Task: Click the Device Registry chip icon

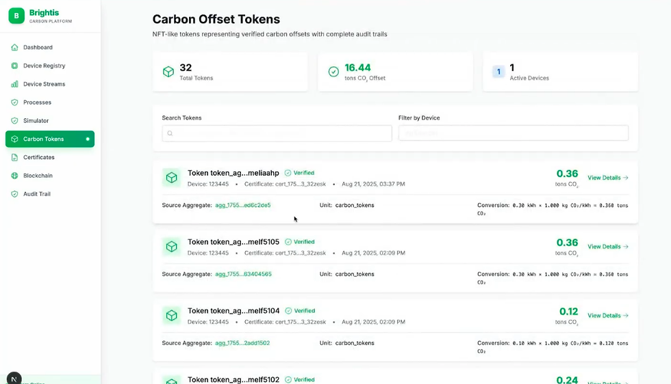Action: (14, 66)
